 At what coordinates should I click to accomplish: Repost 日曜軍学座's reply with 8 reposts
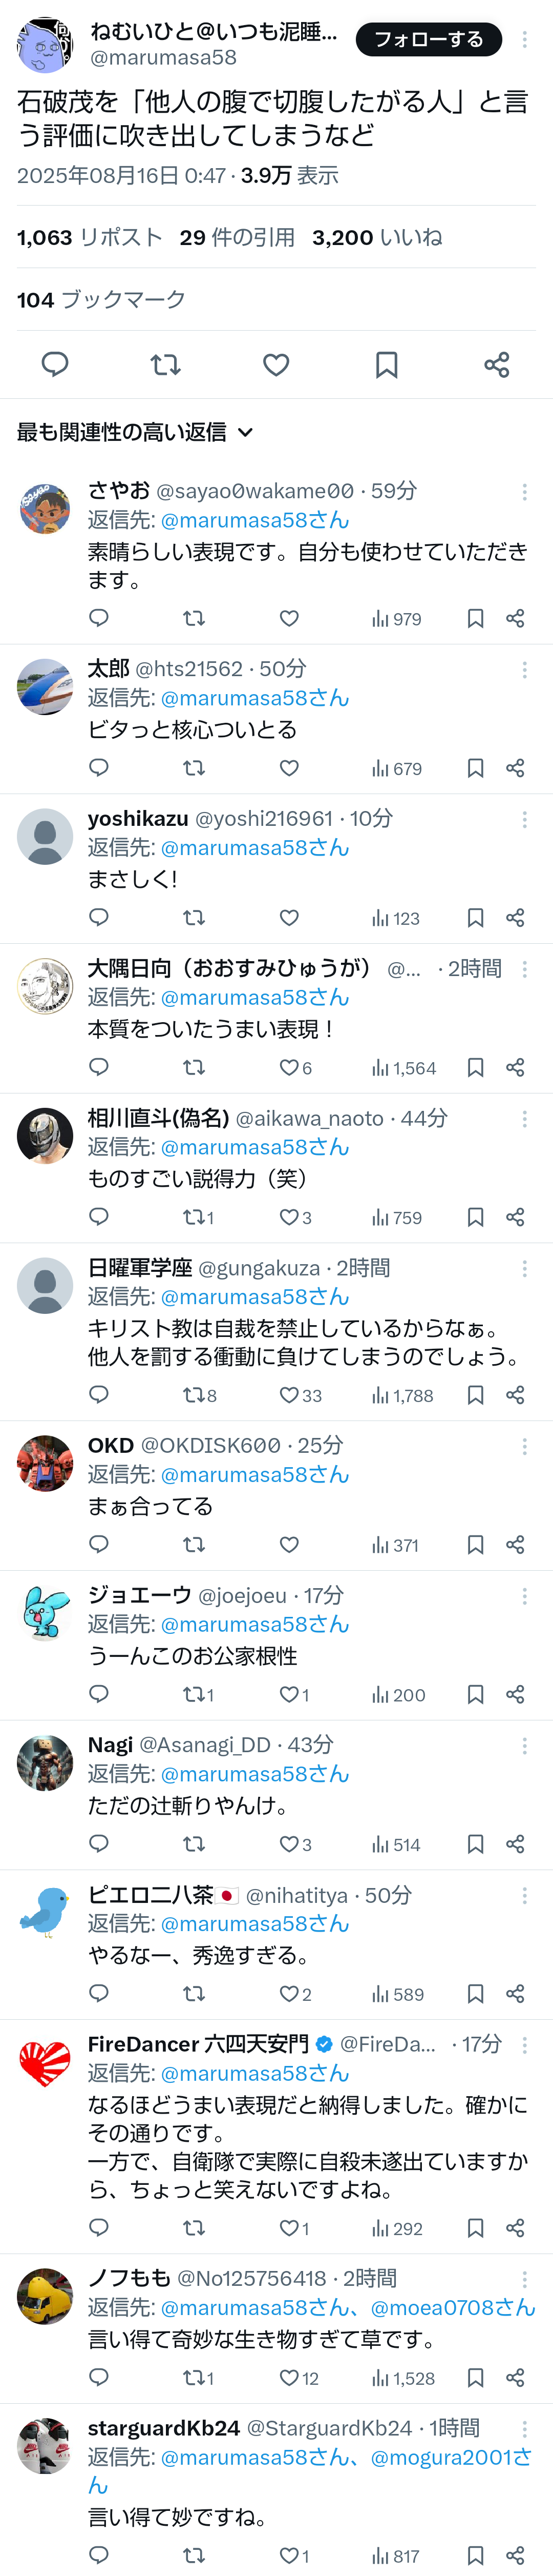200,1395
